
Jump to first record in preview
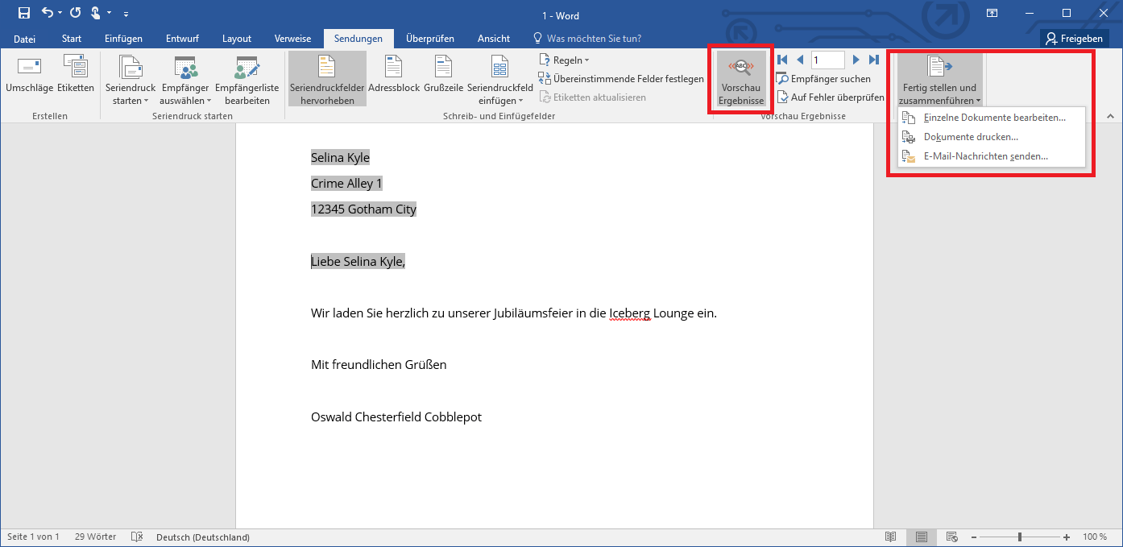[x=782, y=60]
